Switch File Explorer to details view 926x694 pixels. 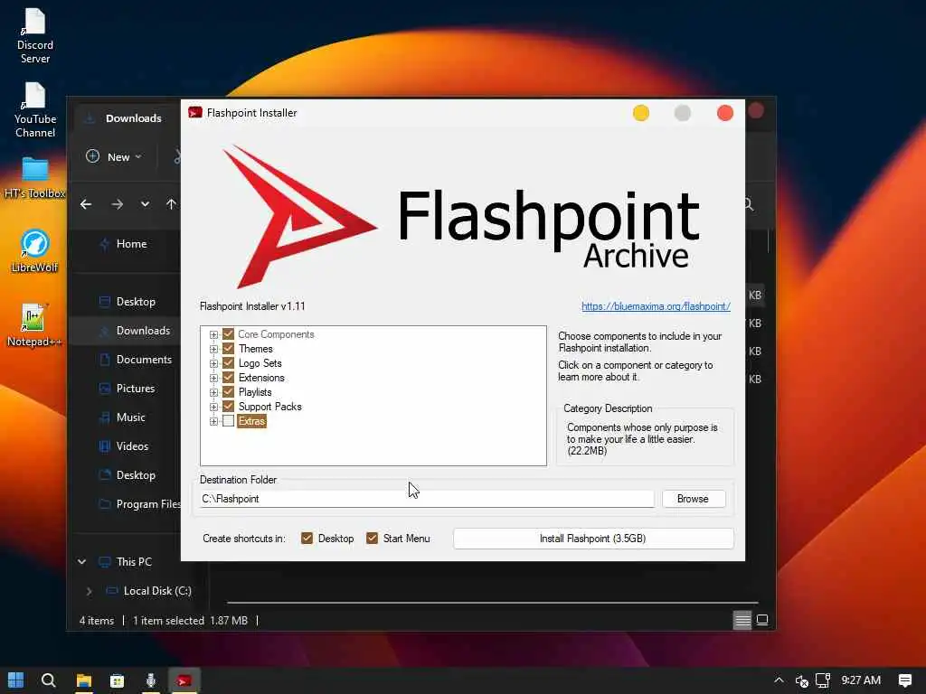coord(742,620)
